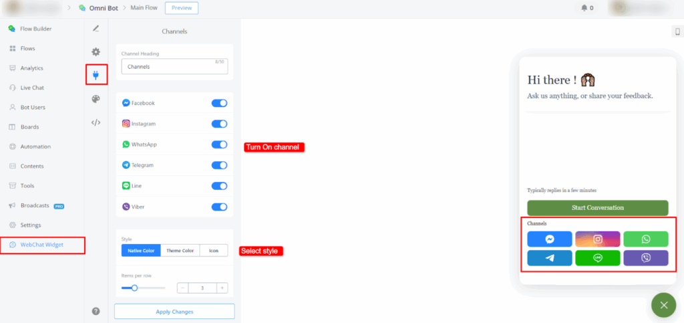Toggle the Facebook channel switch
Image resolution: width=684 pixels, height=323 pixels.
[219, 103]
